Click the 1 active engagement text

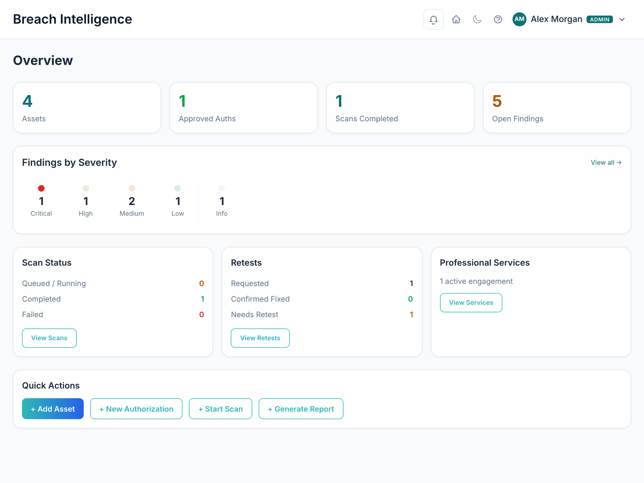pyautogui.click(x=476, y=281)
